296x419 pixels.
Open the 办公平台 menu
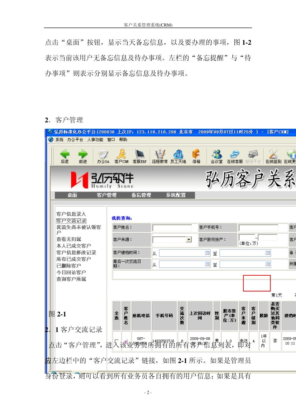click(75, 140)
